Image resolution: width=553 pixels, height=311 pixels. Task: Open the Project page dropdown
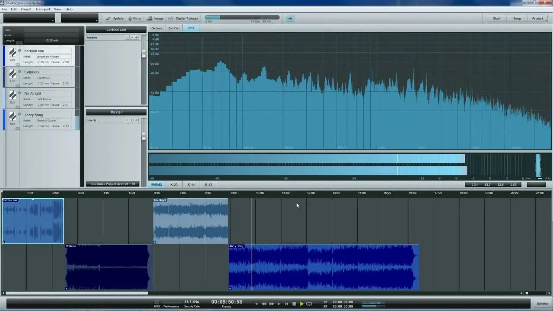(x=538, y=18)
